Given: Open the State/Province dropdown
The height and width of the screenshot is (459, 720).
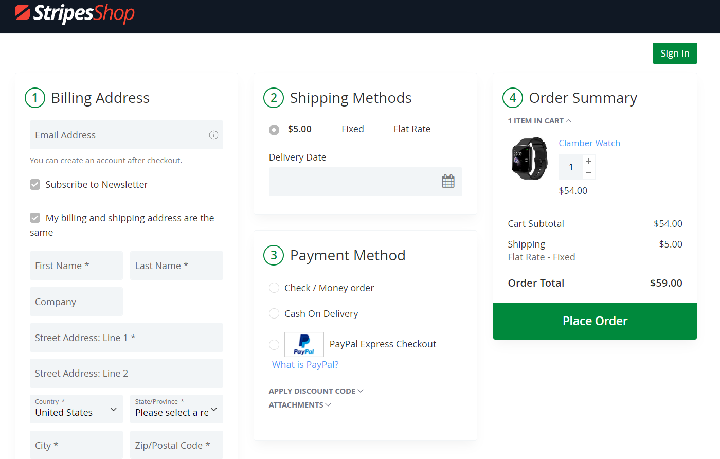Looking at the screenshot, I should pyautogui.click(x=176, y=410).
